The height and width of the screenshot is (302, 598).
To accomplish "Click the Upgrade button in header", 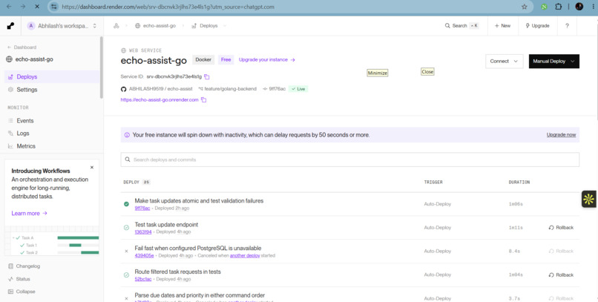I will [x=537, y=26].
